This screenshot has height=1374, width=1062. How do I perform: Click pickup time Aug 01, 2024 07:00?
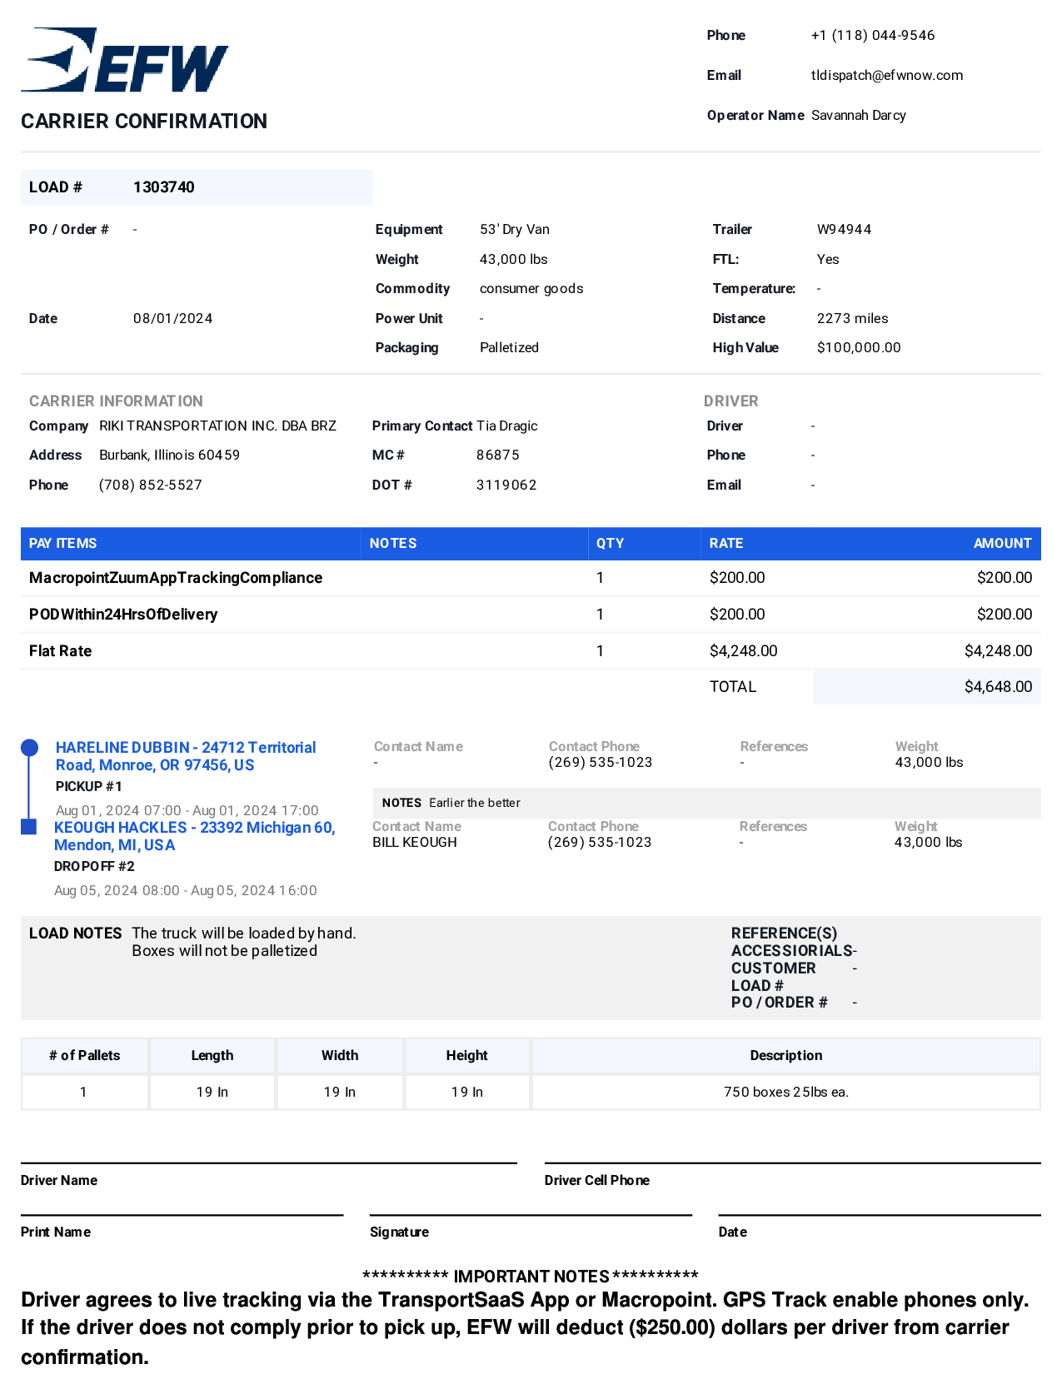point(118,810)
